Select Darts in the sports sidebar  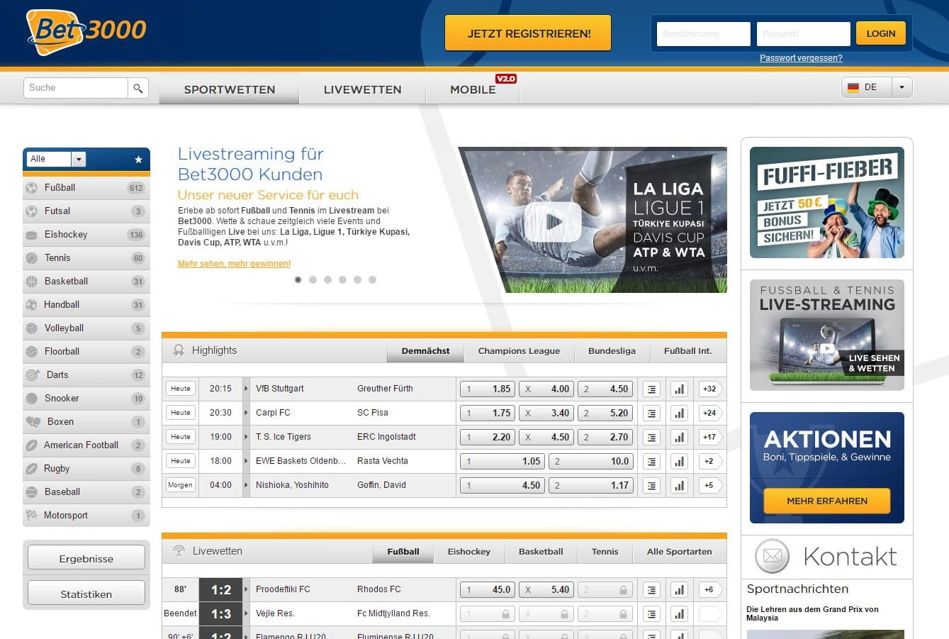pos(86,375)
